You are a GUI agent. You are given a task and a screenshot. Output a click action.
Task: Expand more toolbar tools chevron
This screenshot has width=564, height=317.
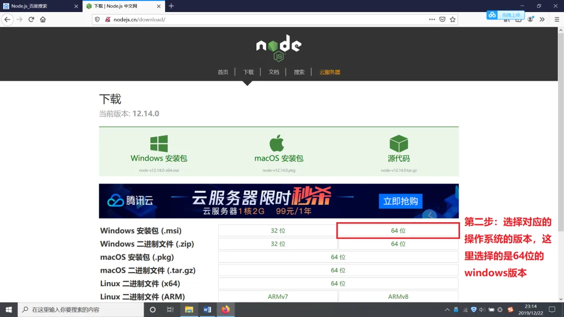(x=542, y=19)
